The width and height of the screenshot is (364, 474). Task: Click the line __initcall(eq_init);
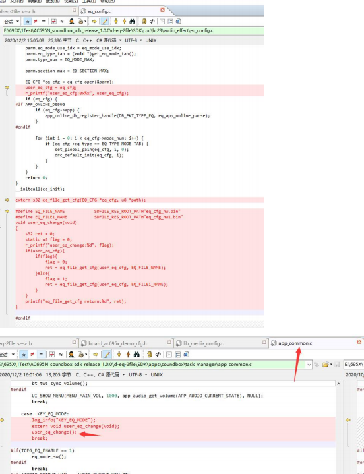coord(40,189)
